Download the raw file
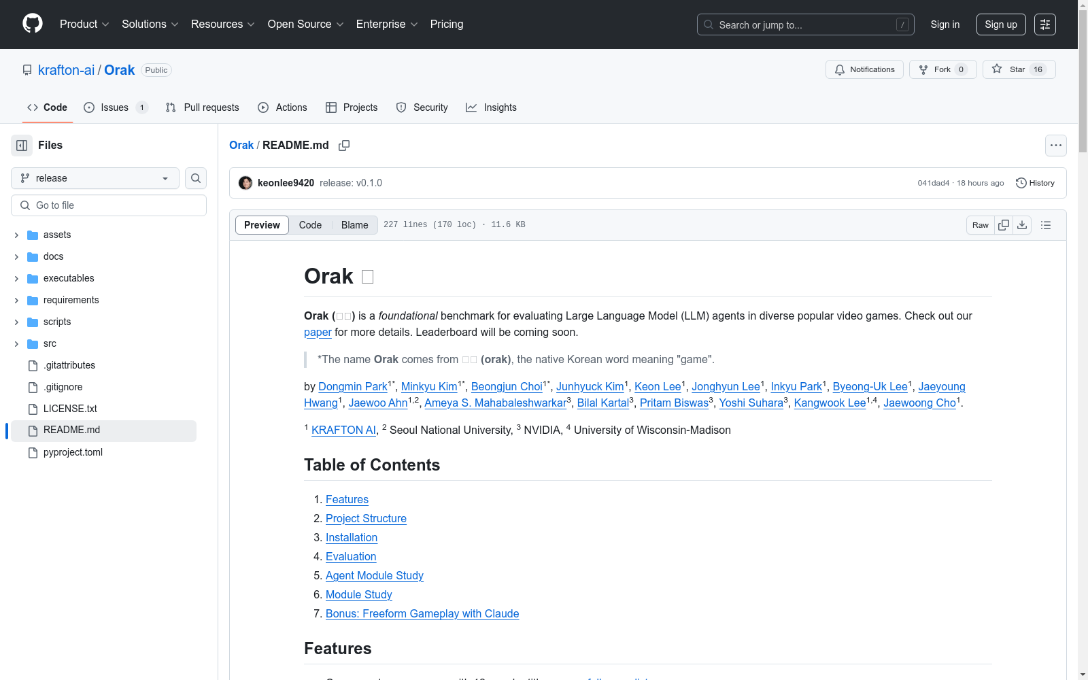Image resolution: width=1088 pixels, height=680 pixels. coord(1022,225)
